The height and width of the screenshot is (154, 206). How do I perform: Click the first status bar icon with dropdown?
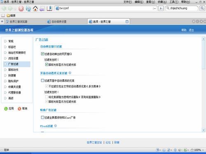157,150
